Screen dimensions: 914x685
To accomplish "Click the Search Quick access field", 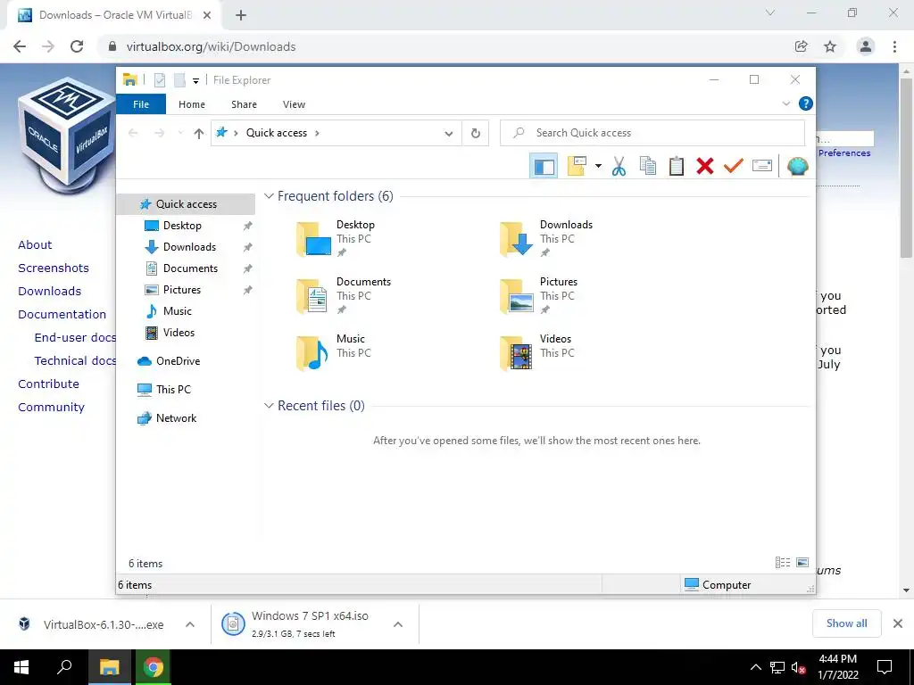I will click(x=652, y=133).
